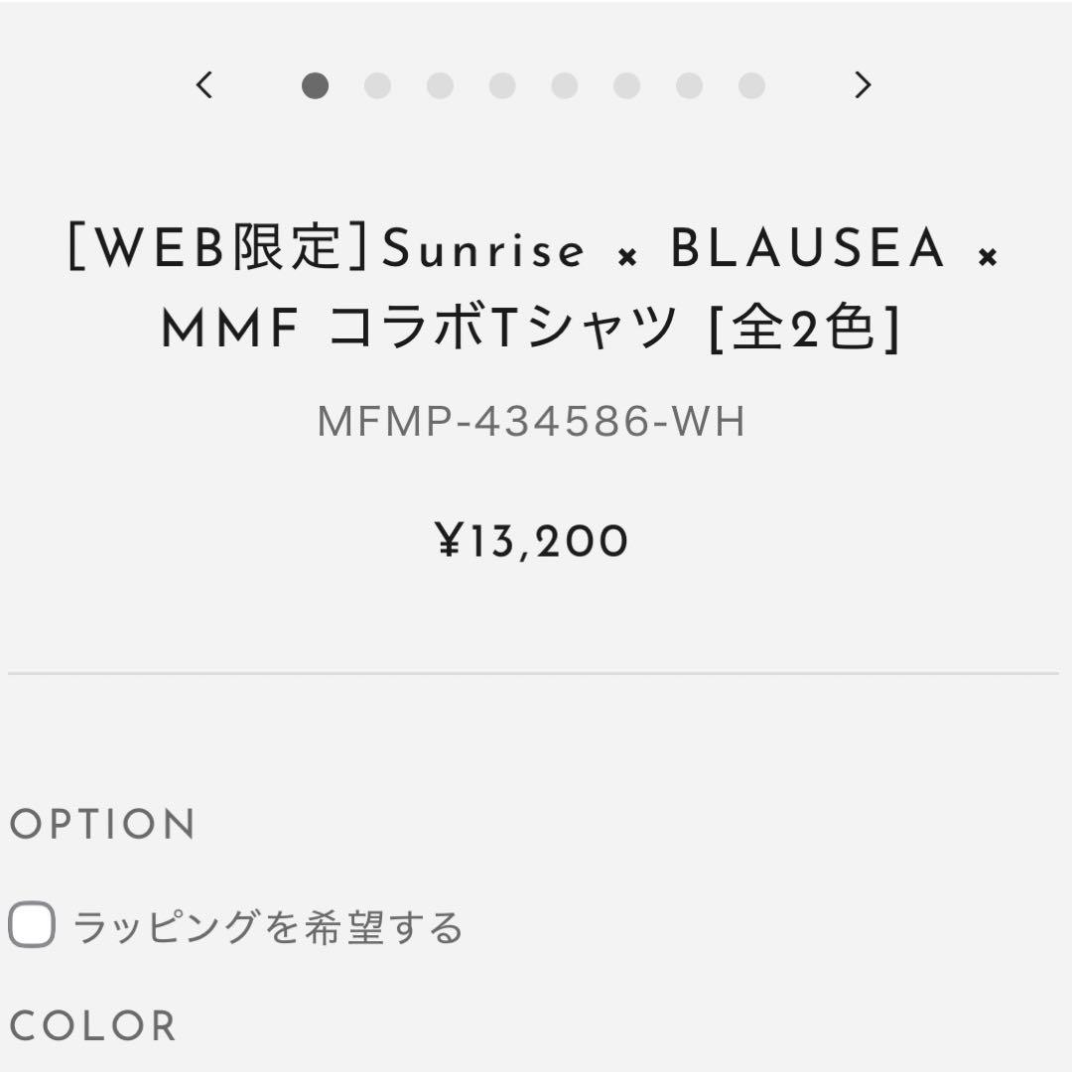Viewport: 1072px width, 1072px height.
Task: Open the next product image with chevron
Action: pos(862,86)
